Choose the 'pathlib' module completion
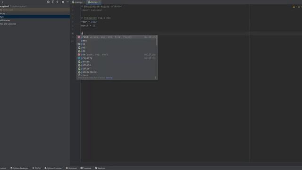 (x=117, y=65)
